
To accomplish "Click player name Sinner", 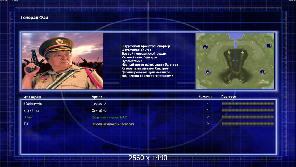I will pyautogui.click(x=28, y=117).
